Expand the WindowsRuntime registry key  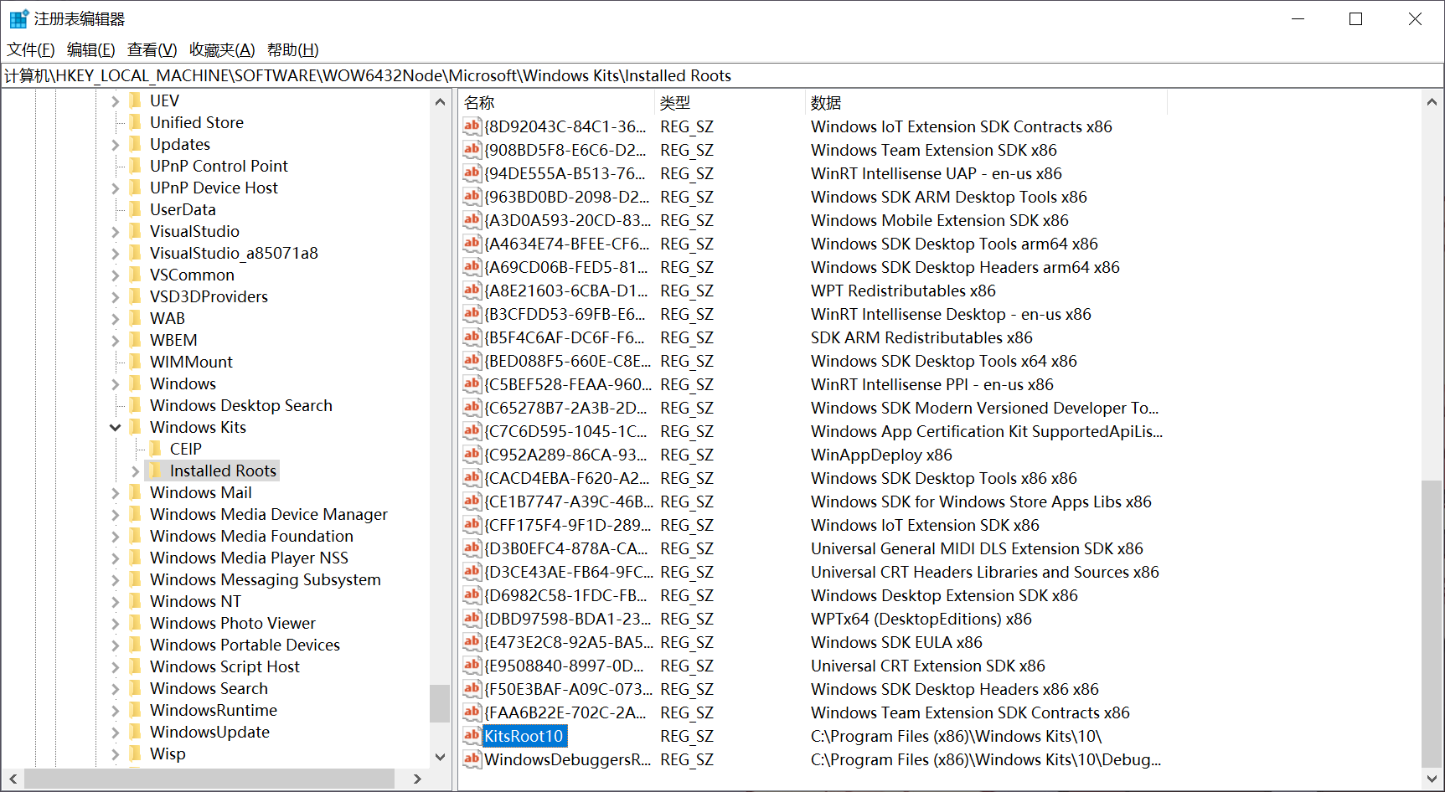tap(116, 711)
